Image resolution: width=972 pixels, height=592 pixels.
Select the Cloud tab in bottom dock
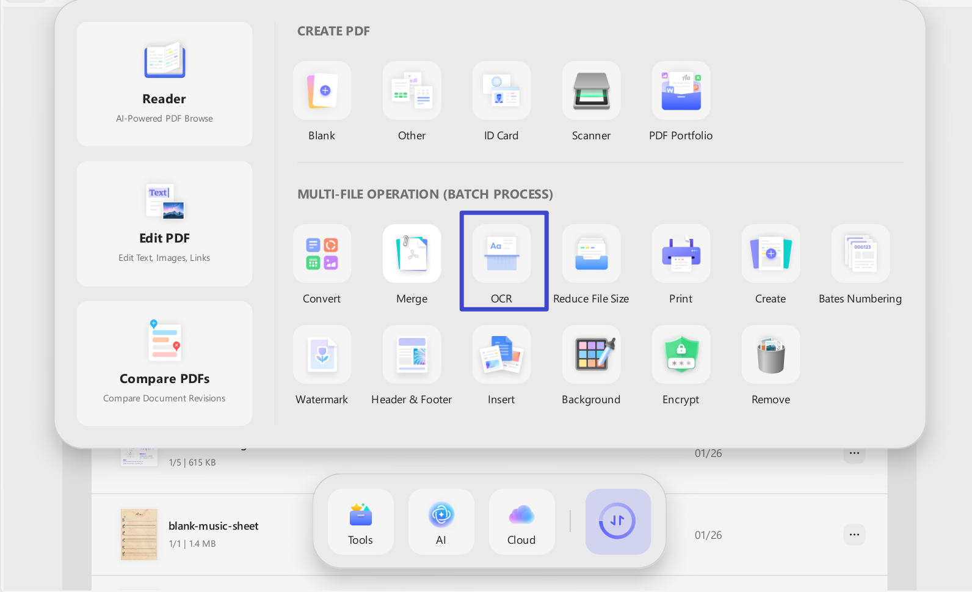pos(521,522)
